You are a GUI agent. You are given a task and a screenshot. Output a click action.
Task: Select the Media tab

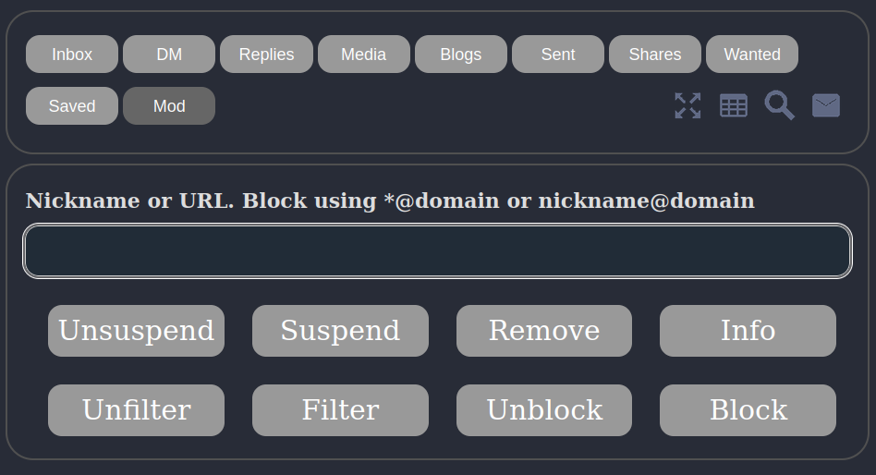[x=364, y=55]
